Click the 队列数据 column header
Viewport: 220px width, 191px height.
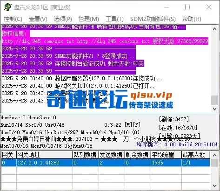coord(86,155)
